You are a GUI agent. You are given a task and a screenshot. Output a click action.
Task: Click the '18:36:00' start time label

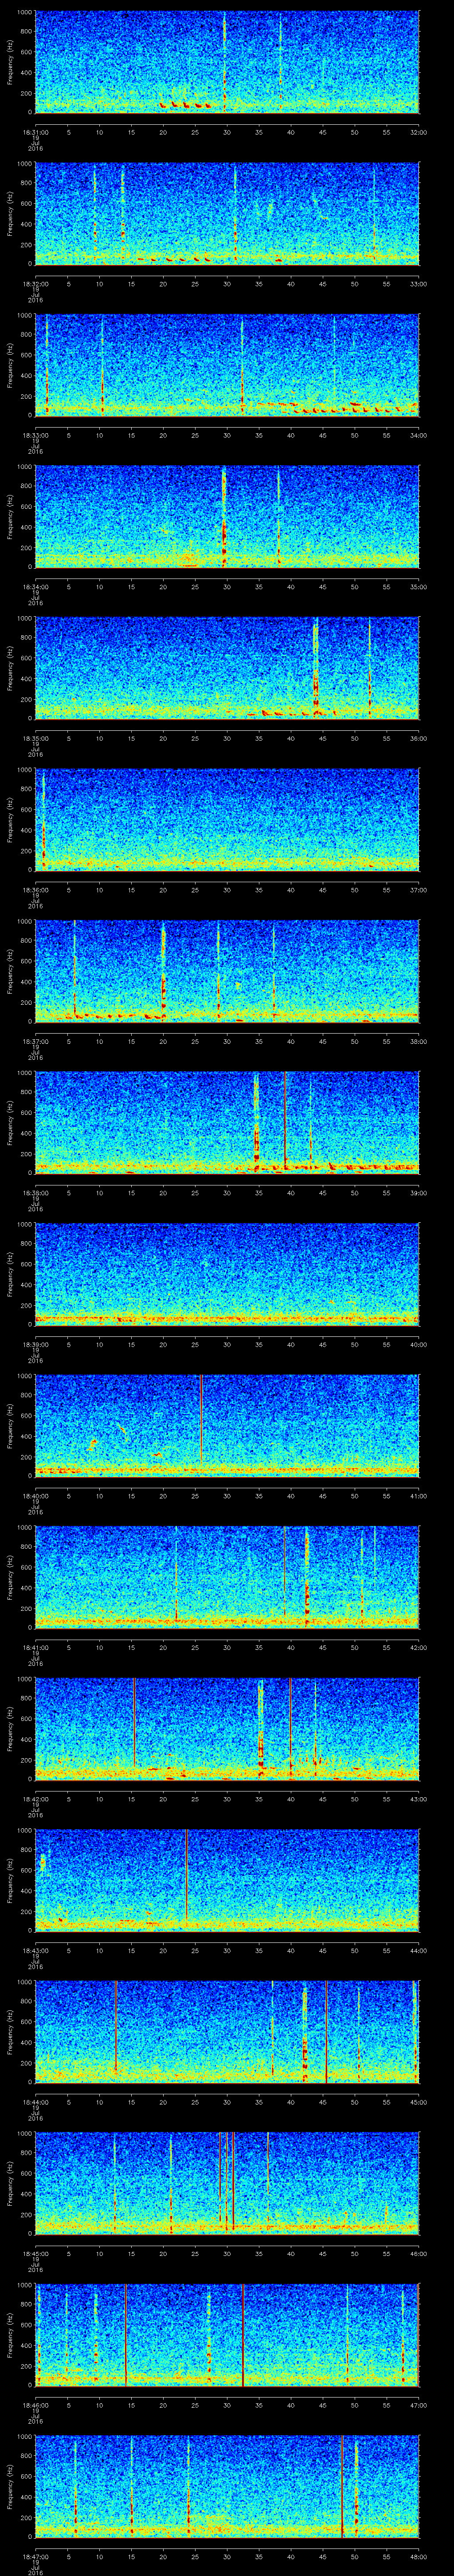click(35, 890)
